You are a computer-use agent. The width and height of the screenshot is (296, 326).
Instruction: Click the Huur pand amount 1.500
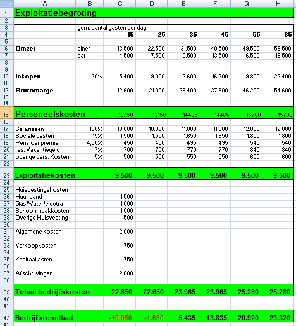pyautogui.click(x=120, y=197)
